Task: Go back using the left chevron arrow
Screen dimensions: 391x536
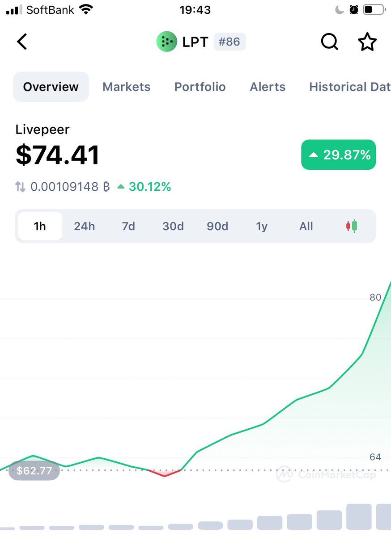Action: click(22, 42)
